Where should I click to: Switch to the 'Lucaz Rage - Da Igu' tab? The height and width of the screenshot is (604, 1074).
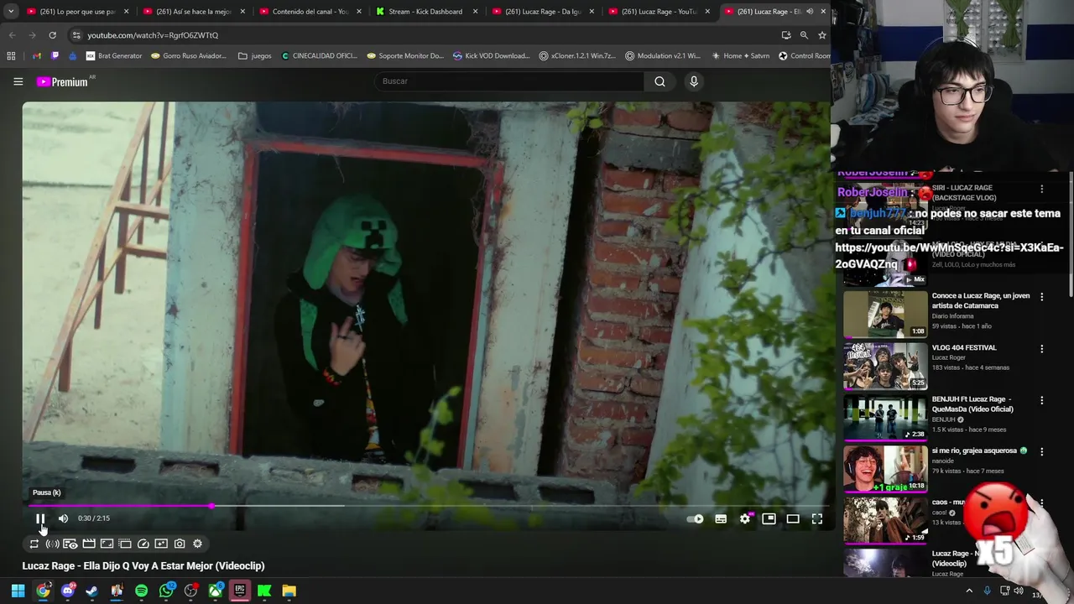(x=543, y=12)
